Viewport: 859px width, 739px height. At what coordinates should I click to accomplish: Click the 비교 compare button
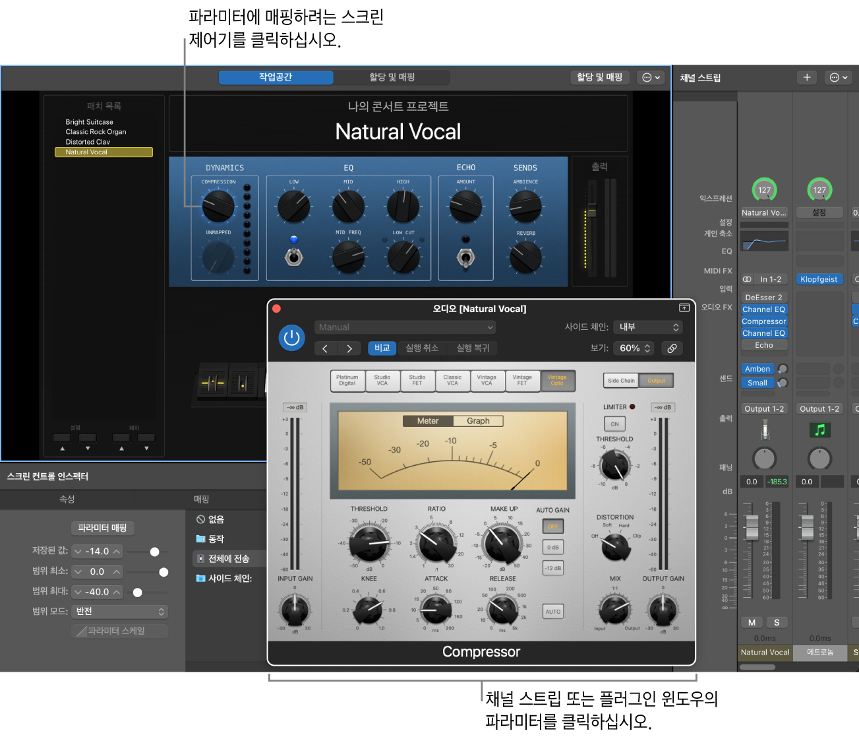click(382, 348)
